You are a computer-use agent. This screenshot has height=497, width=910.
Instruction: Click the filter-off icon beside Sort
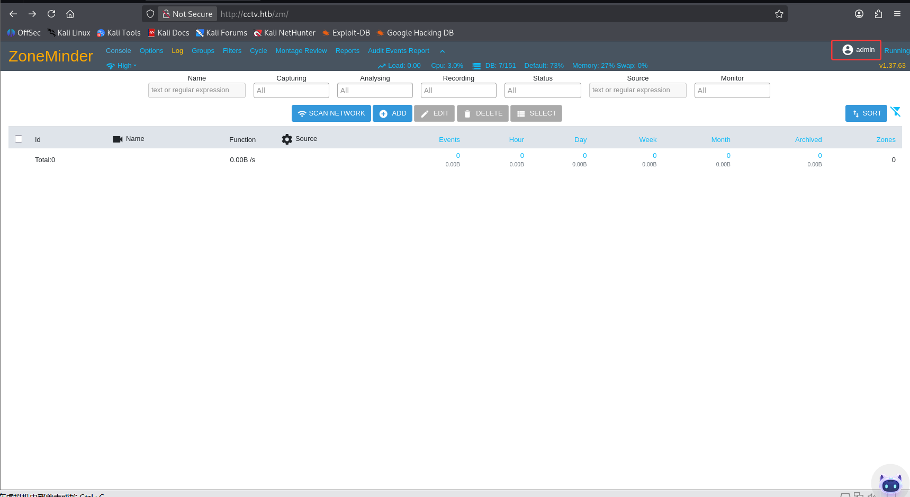895,112
